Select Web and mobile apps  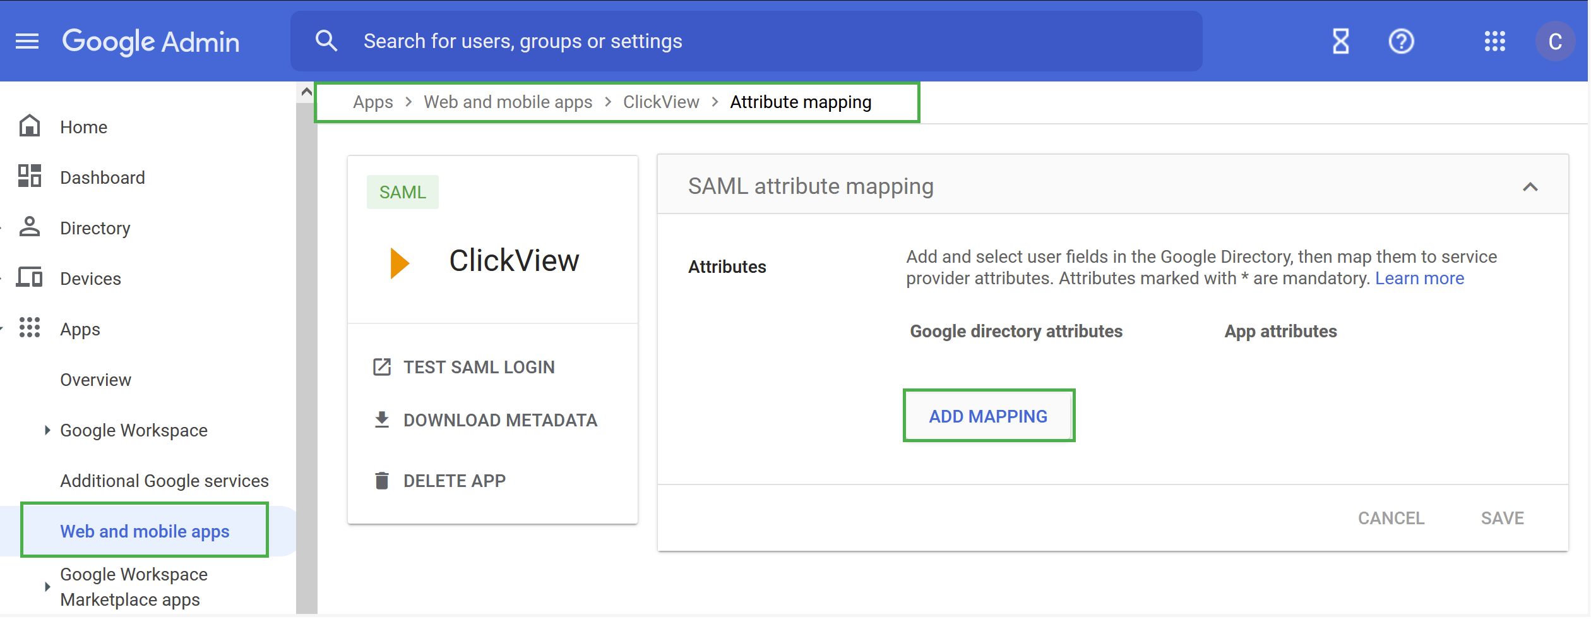[145, 531]
